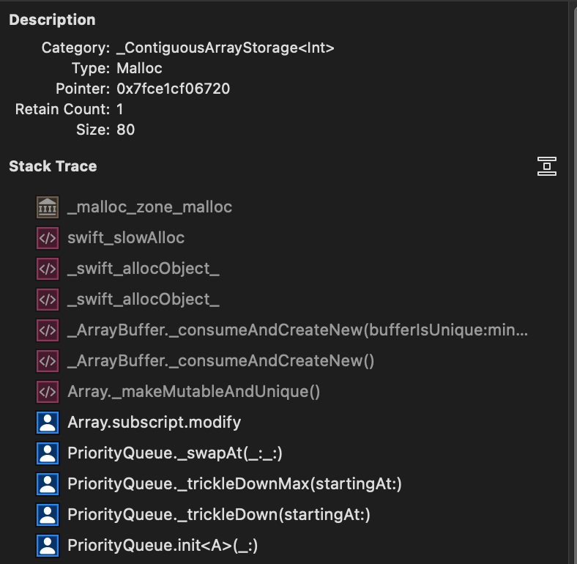Select the Array.subscript.modify frame
The height and width of the screenshot is (564, 577).
point(155,422)
